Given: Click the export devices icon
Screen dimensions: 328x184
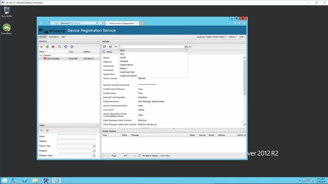Looking at the screenshot, I should 72,47.
